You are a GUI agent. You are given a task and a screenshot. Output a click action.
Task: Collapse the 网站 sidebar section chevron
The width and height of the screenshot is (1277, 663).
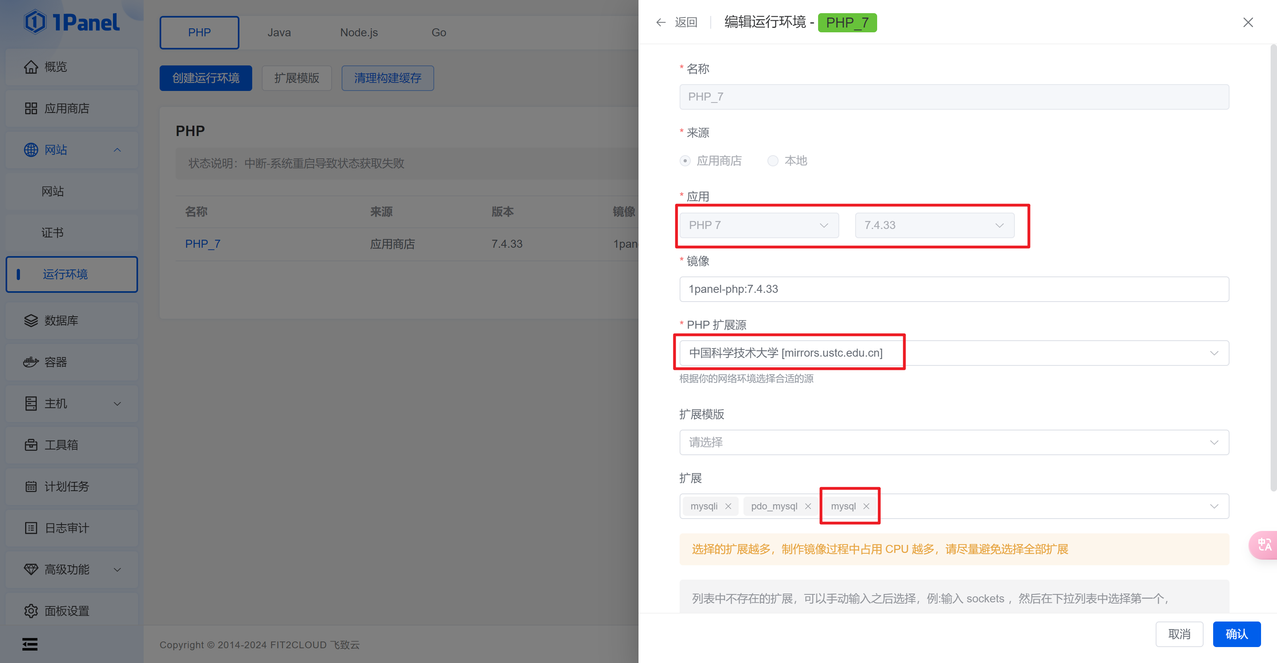117,150
